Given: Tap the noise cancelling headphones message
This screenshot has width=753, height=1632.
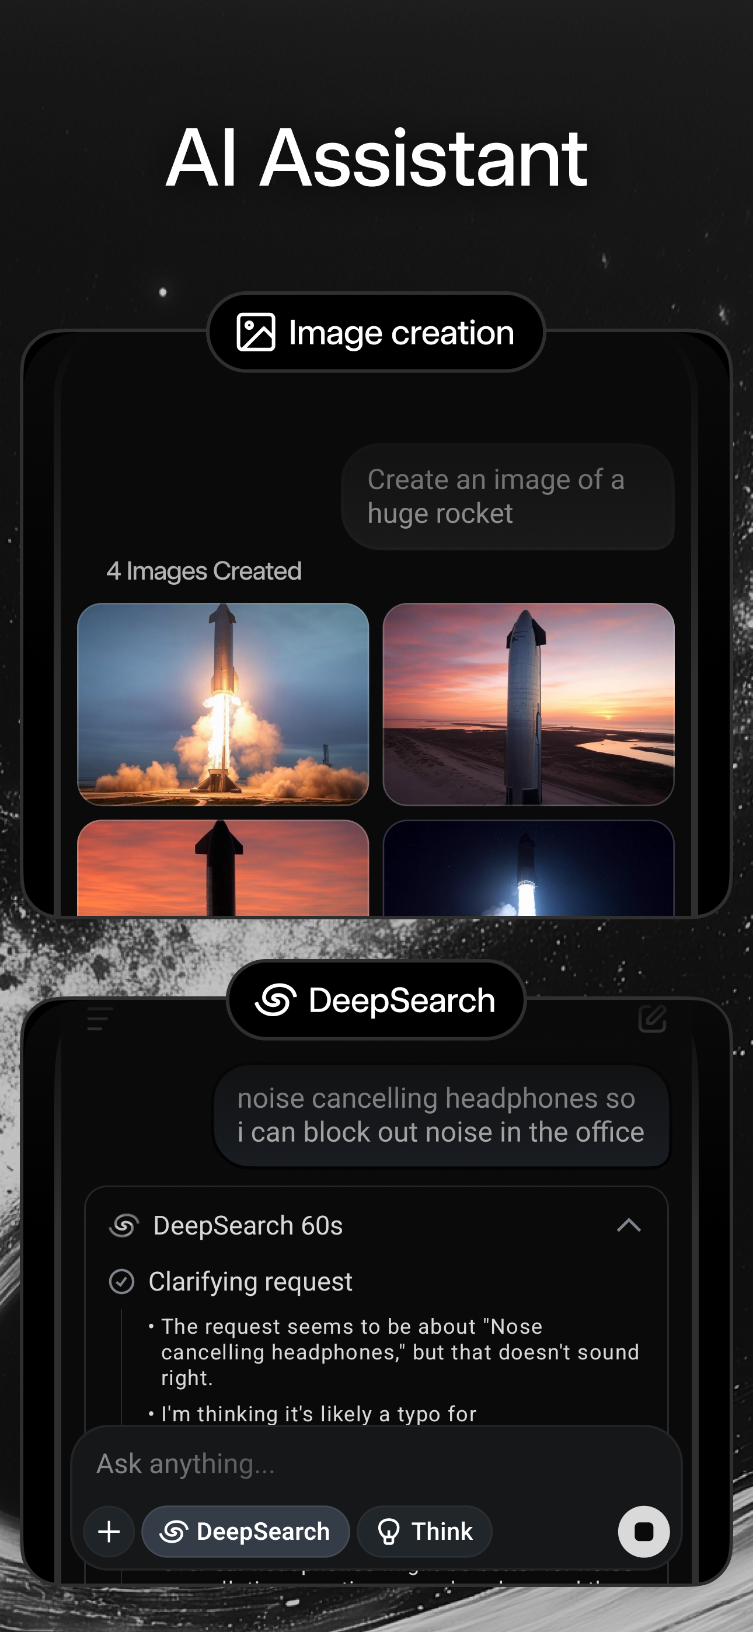Looking at the screenshot, I should click(442, 1115).
